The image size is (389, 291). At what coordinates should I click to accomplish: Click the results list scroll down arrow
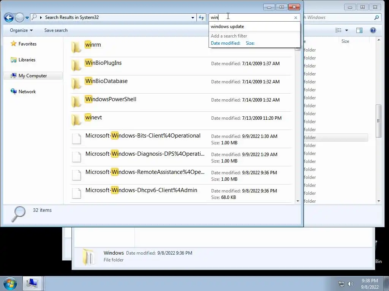(298, 201)
